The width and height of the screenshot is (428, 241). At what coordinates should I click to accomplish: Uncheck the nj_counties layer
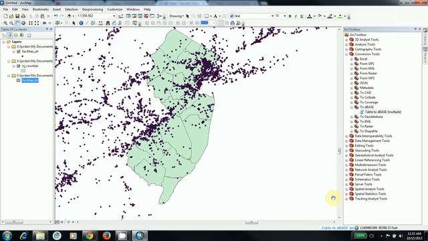pos(19,66)
